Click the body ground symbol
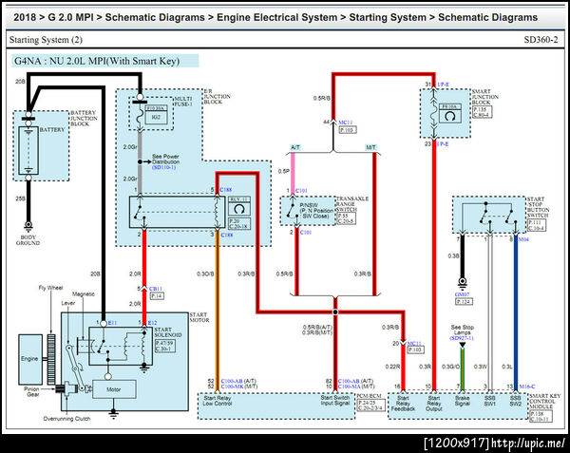Screen dimensions: 570x453 point(28,226)
